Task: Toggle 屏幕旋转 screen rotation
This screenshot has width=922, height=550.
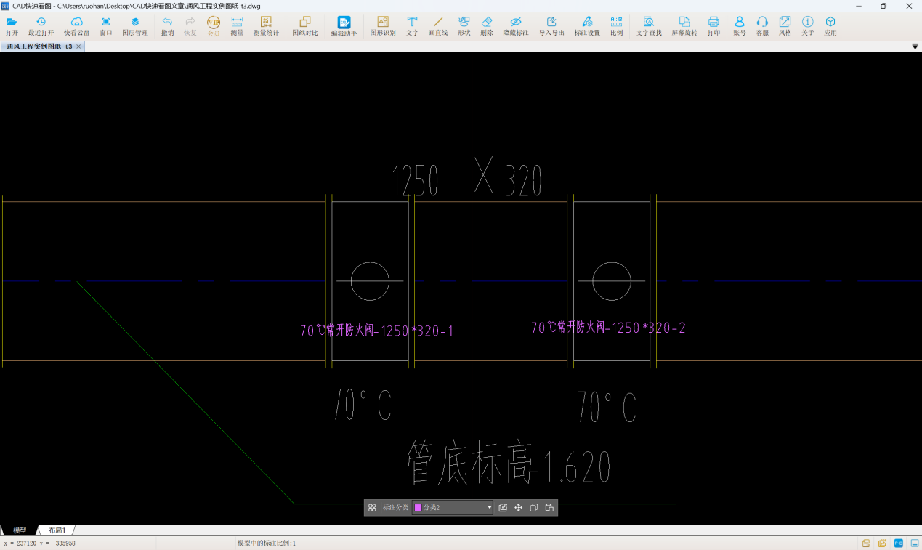Action: pos(684,26)
